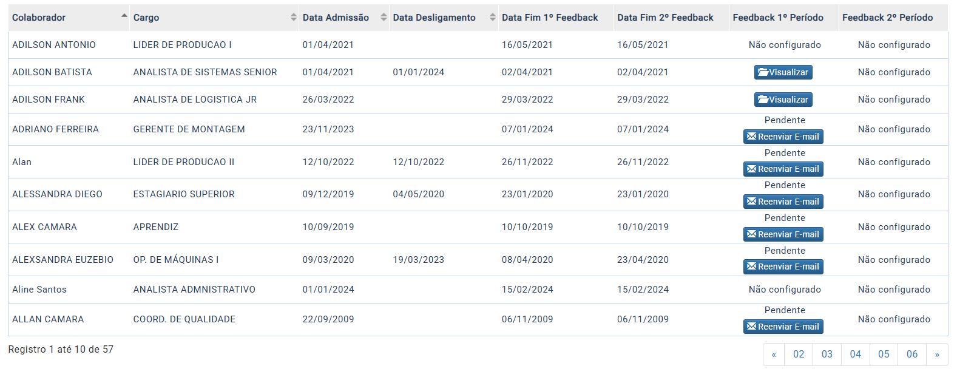Resend feedback e-mail to ALESSANDRA DIEGO
957x380 pixels.
pyautogui.click(x=783, y=202)
